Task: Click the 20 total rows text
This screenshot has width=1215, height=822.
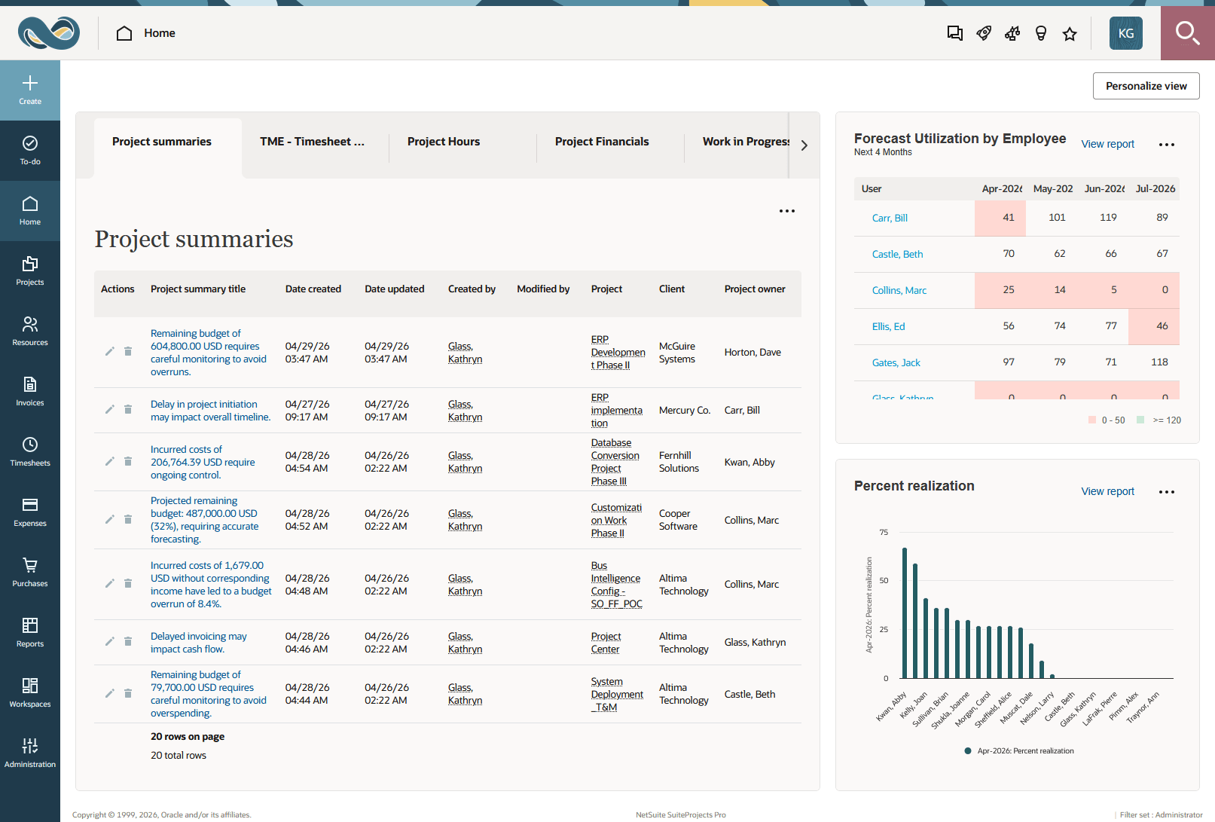Action: pyautogui.click(x=179, y=755)
